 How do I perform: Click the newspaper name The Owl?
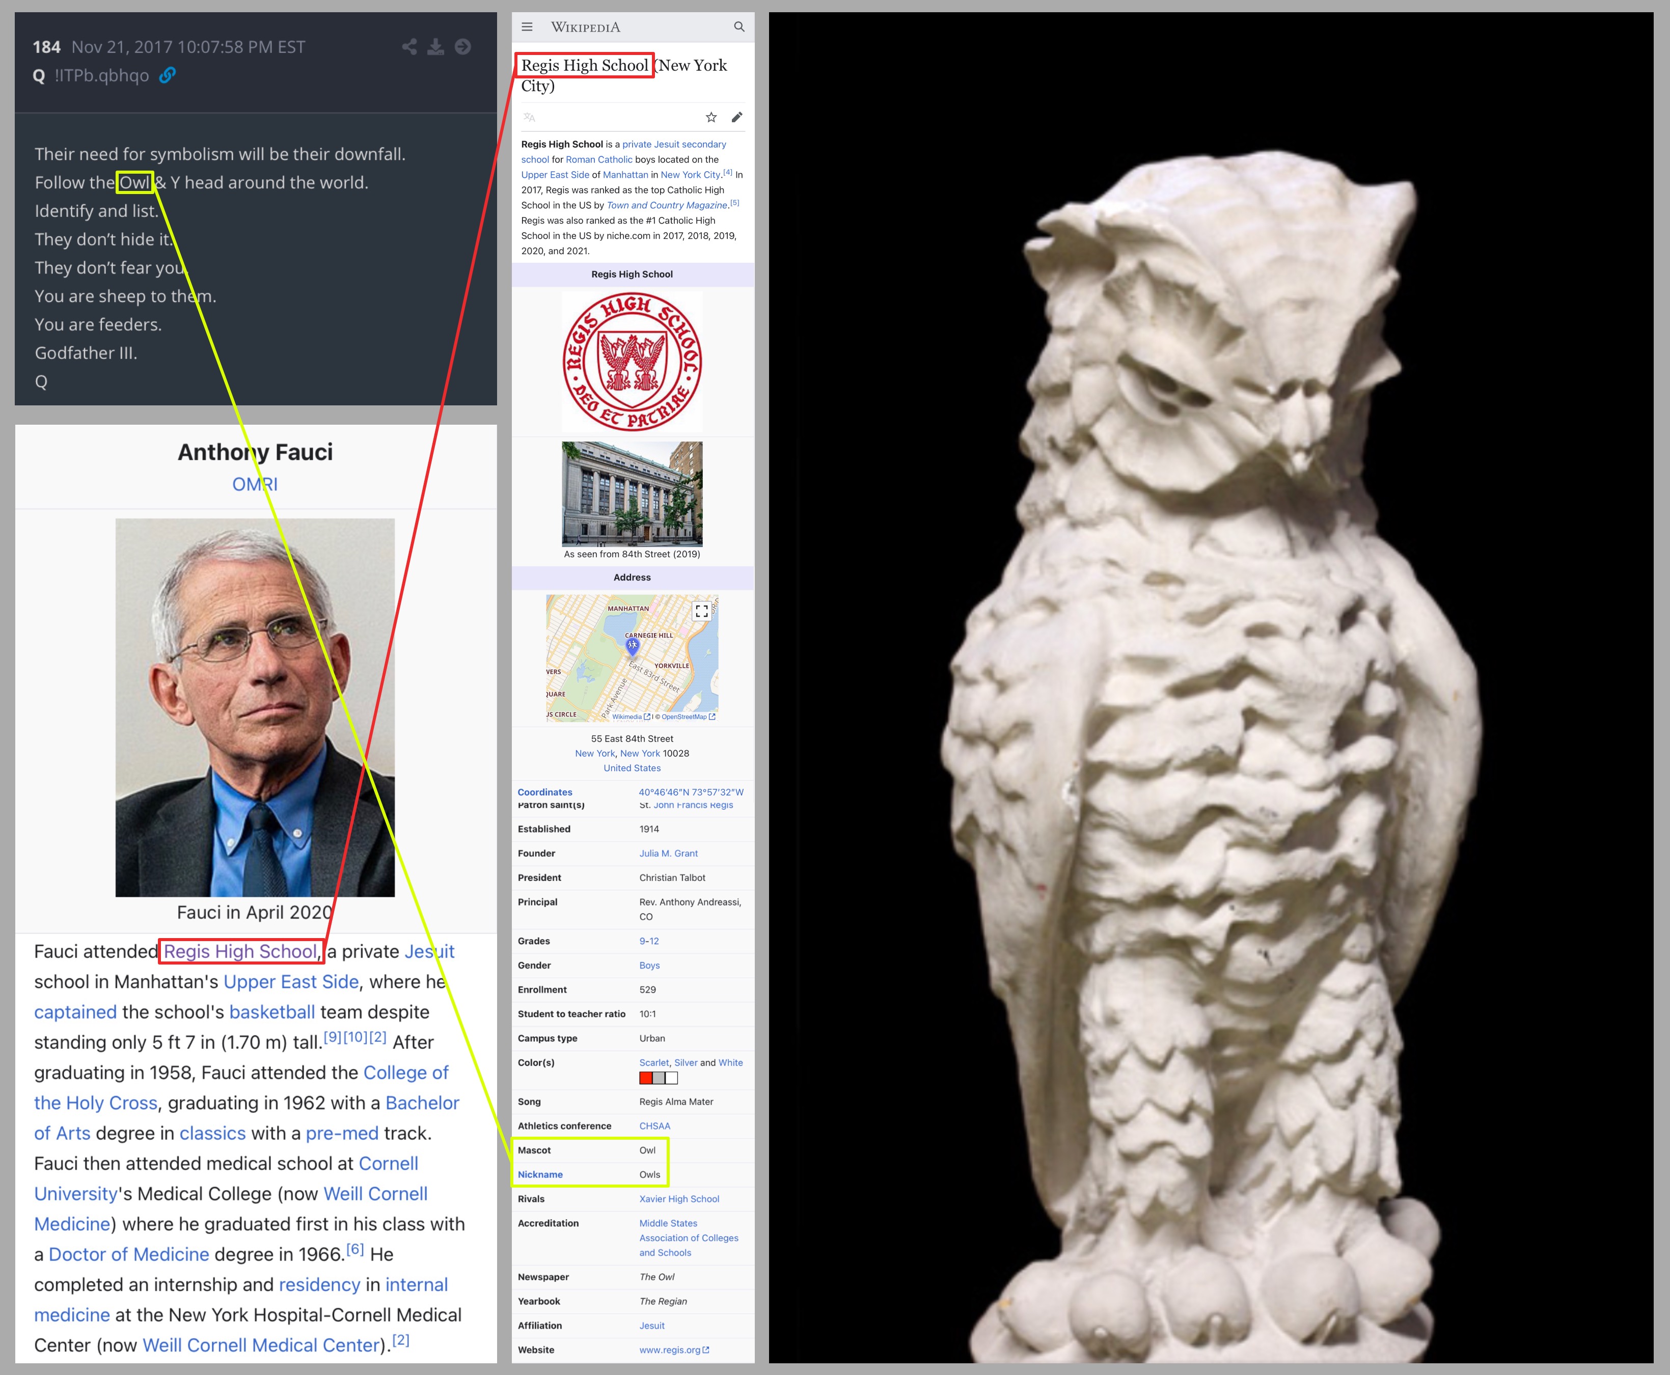pyautogui.click(x=657, y=1278)
